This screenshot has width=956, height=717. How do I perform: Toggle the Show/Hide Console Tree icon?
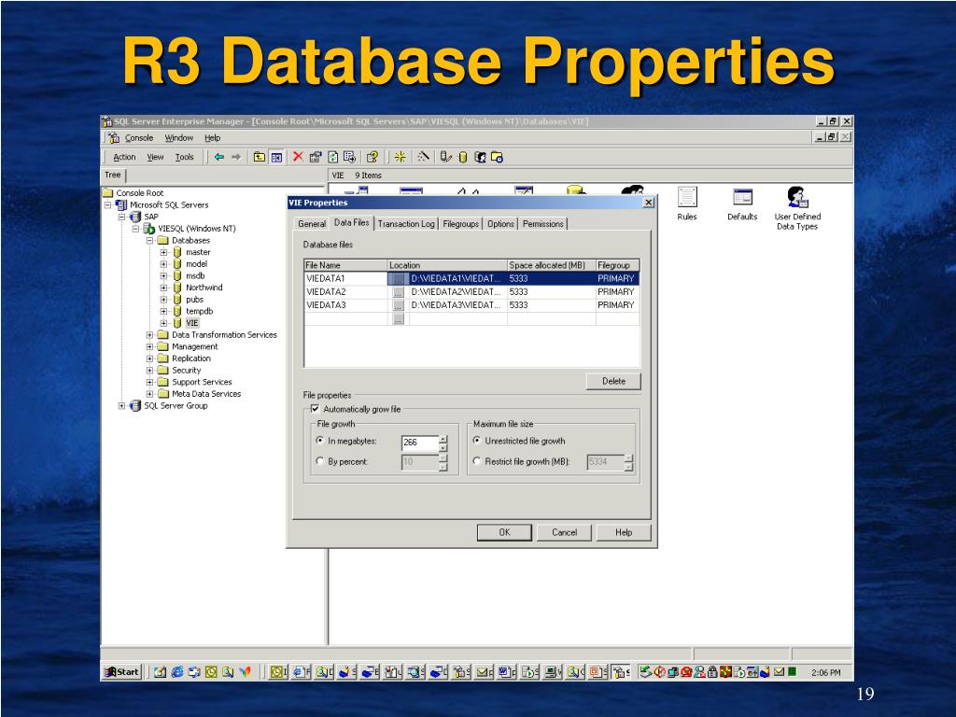click(276, 157)
